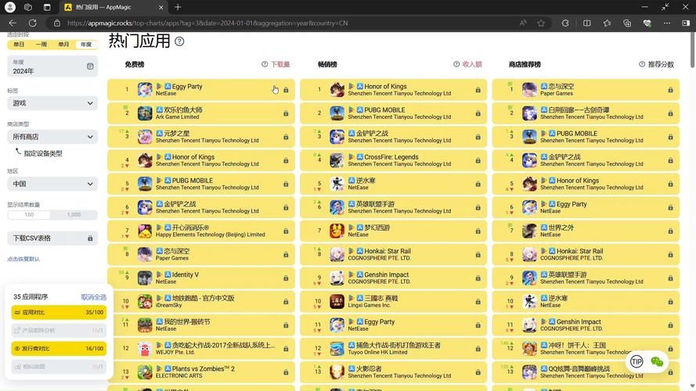Select the 一周 period option
This screenshot has width=696, height=391.
click(x=41, y=45)
